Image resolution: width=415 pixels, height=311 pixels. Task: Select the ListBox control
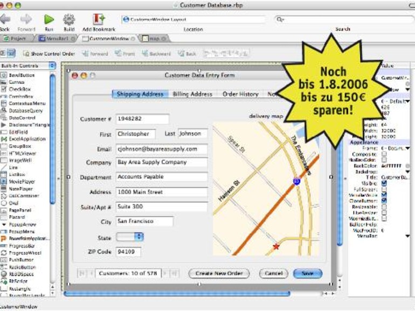17,174
